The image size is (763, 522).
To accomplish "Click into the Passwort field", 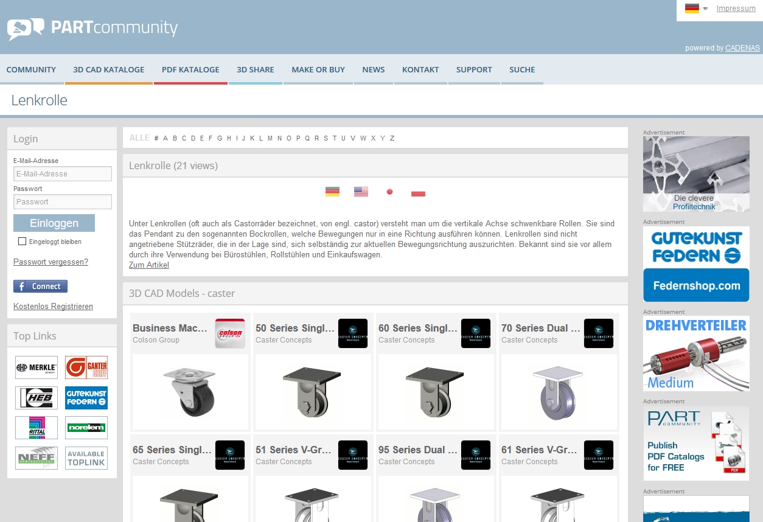I will click(63, 201).
